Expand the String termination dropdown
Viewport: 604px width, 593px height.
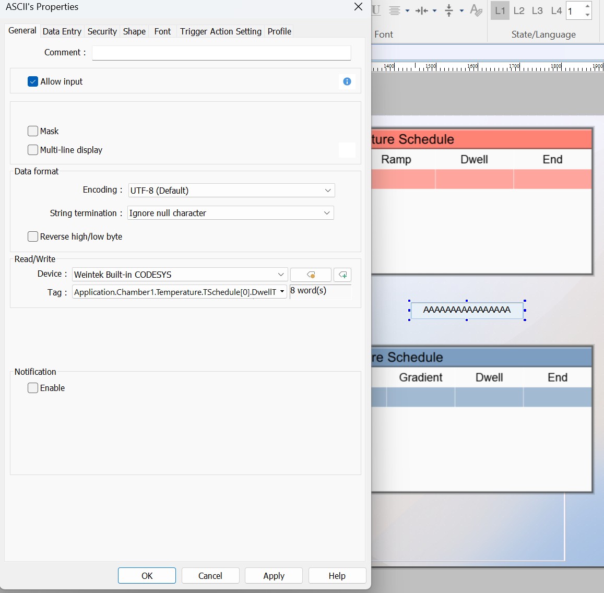click(x=230, y=213)
